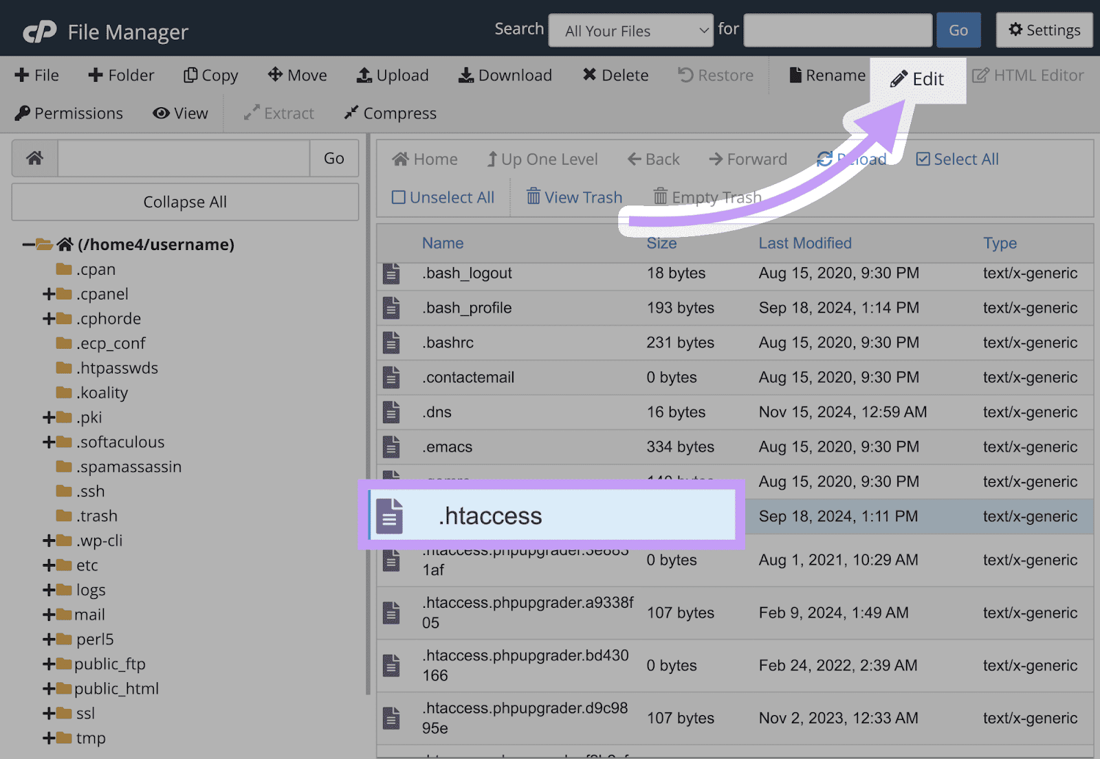Image resolution: width=1100 pixels, height=759 pixels.
Task: Navigate Up One Level
Action: 542,159
